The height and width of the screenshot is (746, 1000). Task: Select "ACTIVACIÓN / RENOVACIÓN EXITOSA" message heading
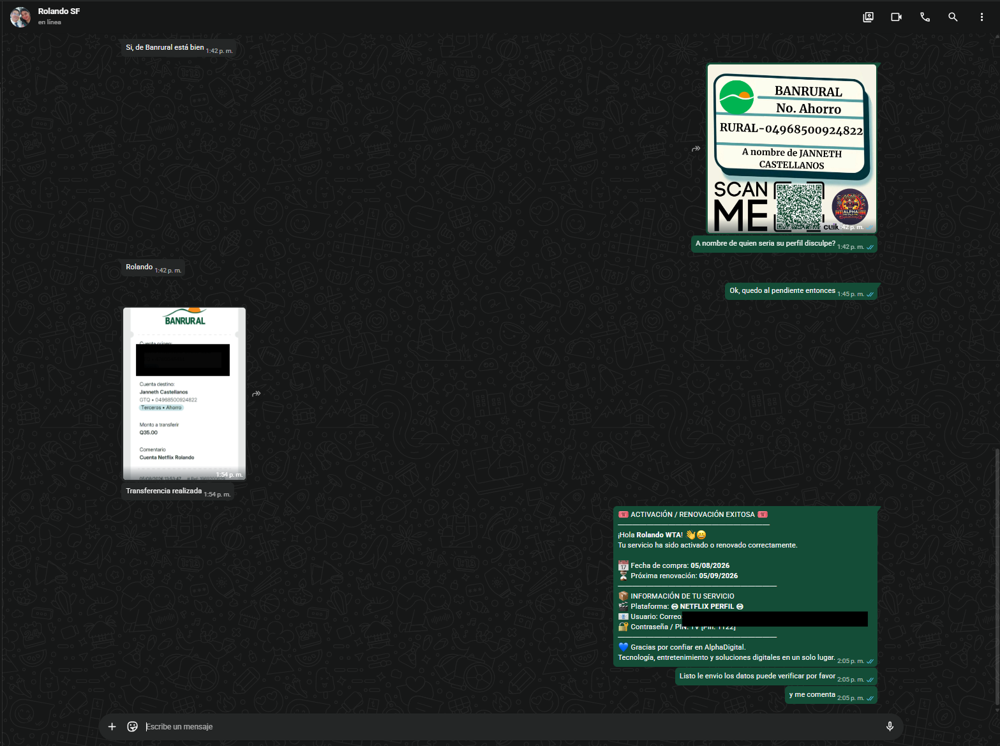tap(693, 514)
